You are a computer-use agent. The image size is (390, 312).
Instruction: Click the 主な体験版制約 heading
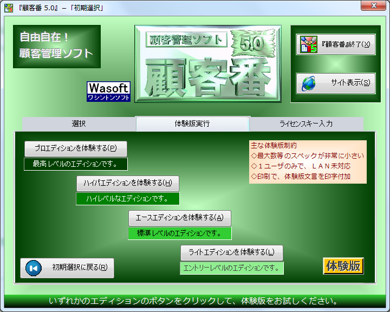point(274,146)
